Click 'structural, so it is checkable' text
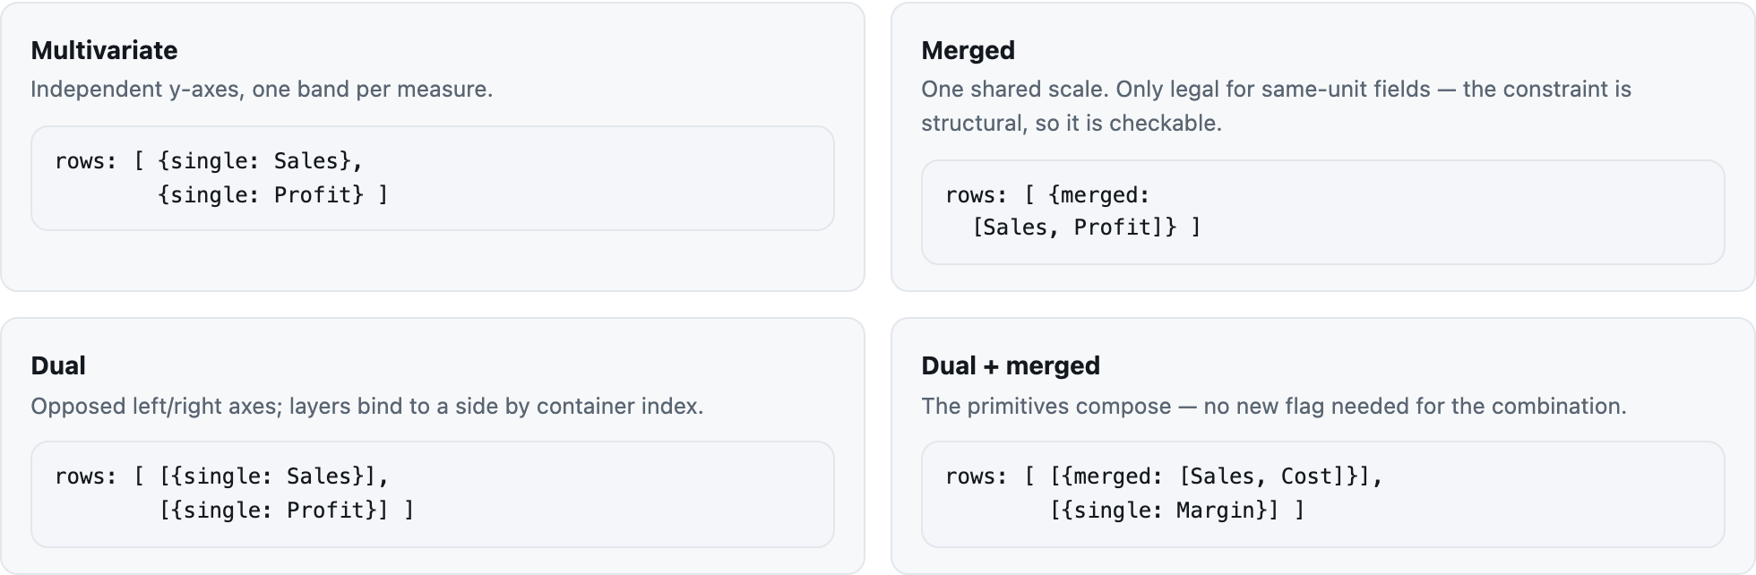The image size is (1756, 575). 1072,124
